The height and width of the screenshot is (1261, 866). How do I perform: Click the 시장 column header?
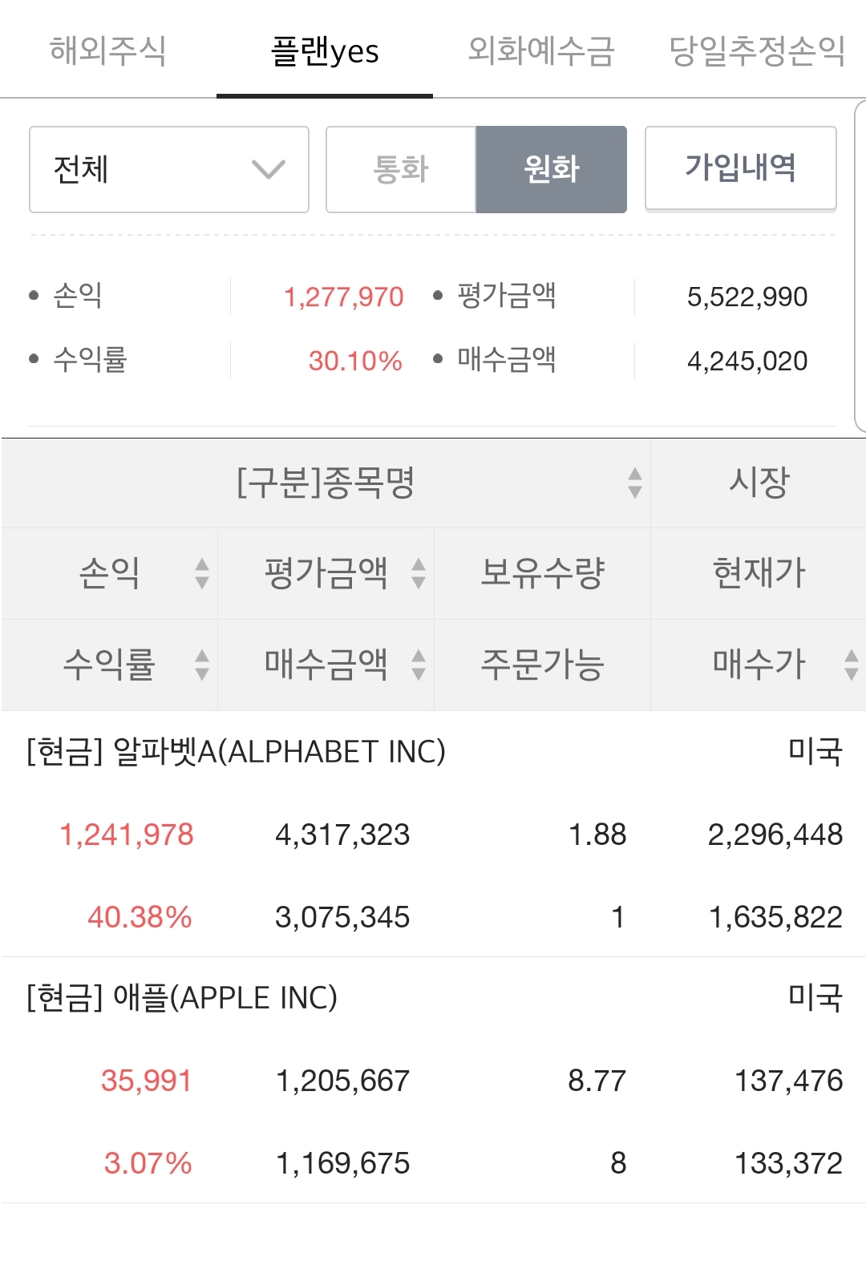click(x=759, y=483)
